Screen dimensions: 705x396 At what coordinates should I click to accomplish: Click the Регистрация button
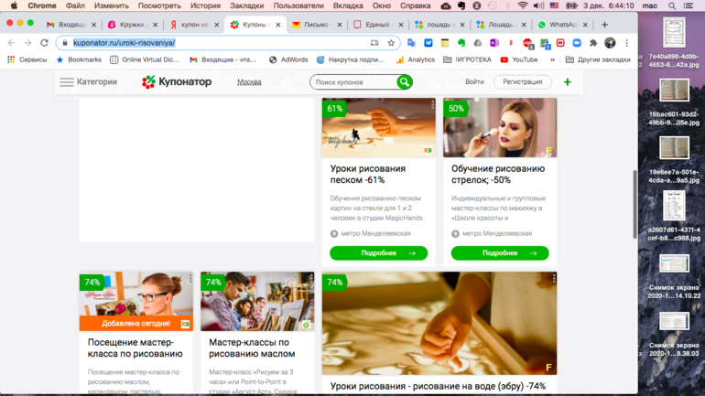click(x=522, y=82)
